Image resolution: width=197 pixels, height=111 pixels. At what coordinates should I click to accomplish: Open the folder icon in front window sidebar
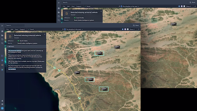coord(2,35)
